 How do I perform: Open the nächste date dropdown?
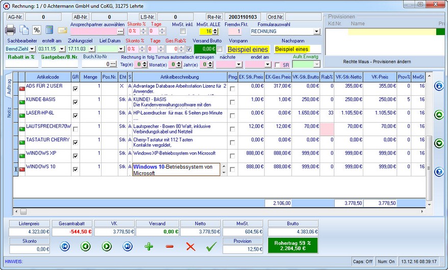point(239,64)
